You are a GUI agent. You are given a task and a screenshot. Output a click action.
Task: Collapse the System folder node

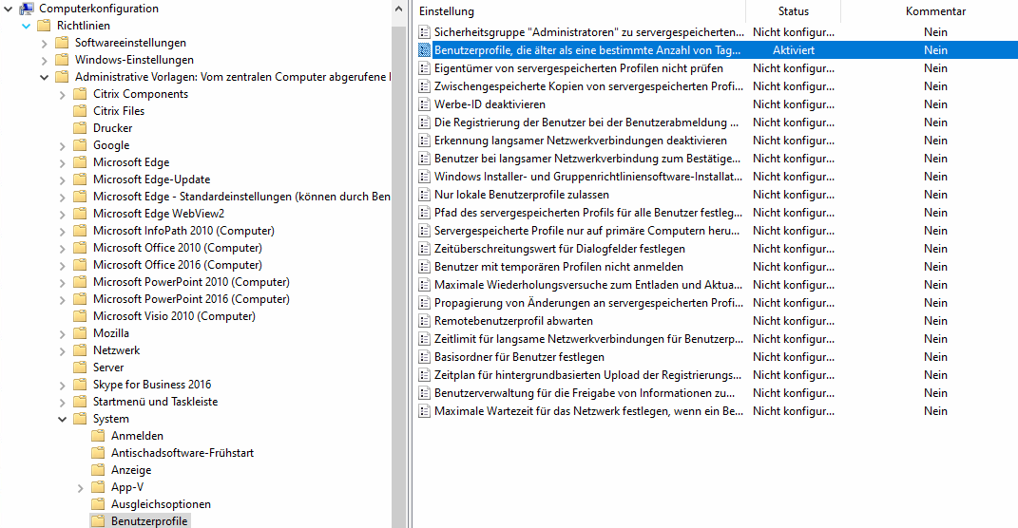coord(63,419)
